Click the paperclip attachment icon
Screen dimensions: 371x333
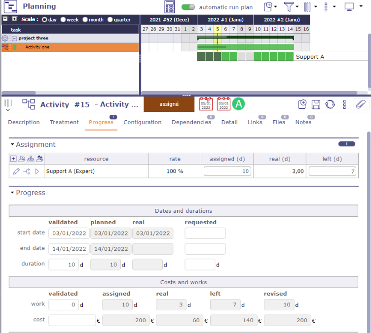coord(361,104)
